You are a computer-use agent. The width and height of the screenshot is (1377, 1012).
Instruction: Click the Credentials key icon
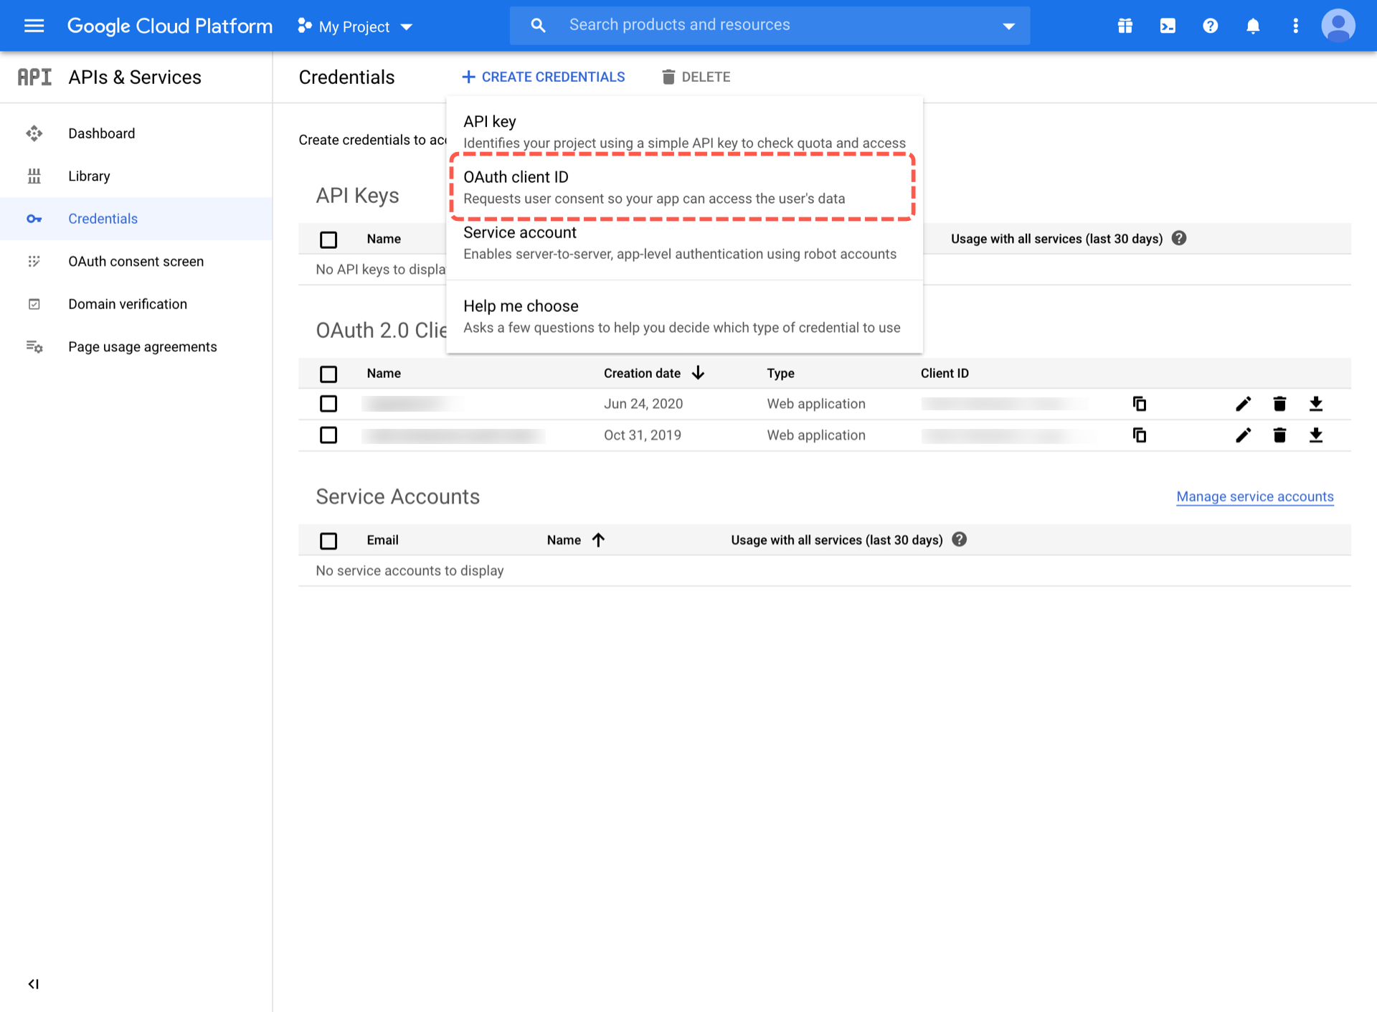(34, 219)
